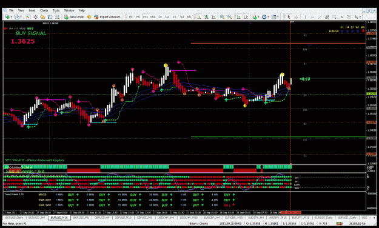The width and height of the screenshot is (379, 228).
Task: Show the Market Watch window
Action: tap(28, 17)
